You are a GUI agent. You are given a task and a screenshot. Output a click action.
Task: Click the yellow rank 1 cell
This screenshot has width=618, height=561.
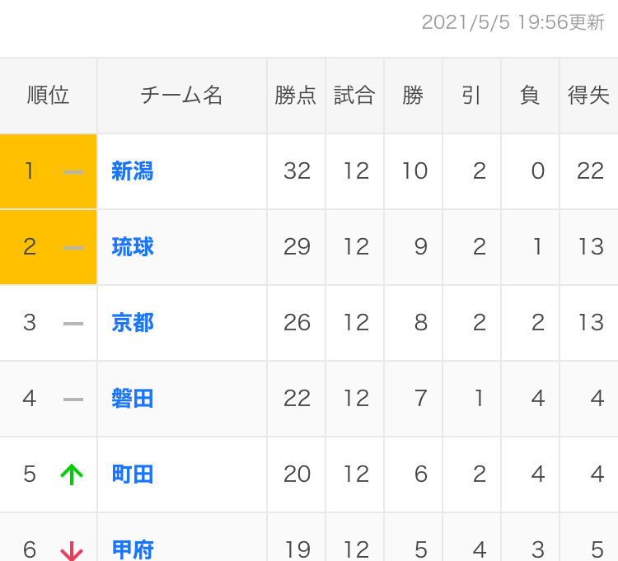pyautogui.click(x=48, y=171)
